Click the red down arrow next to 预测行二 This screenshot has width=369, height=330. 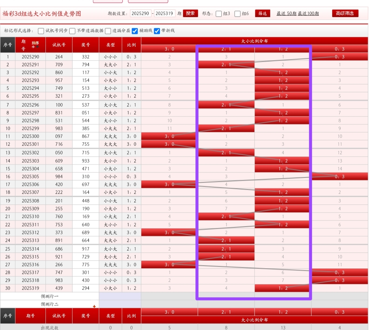(x=94, y=306)
